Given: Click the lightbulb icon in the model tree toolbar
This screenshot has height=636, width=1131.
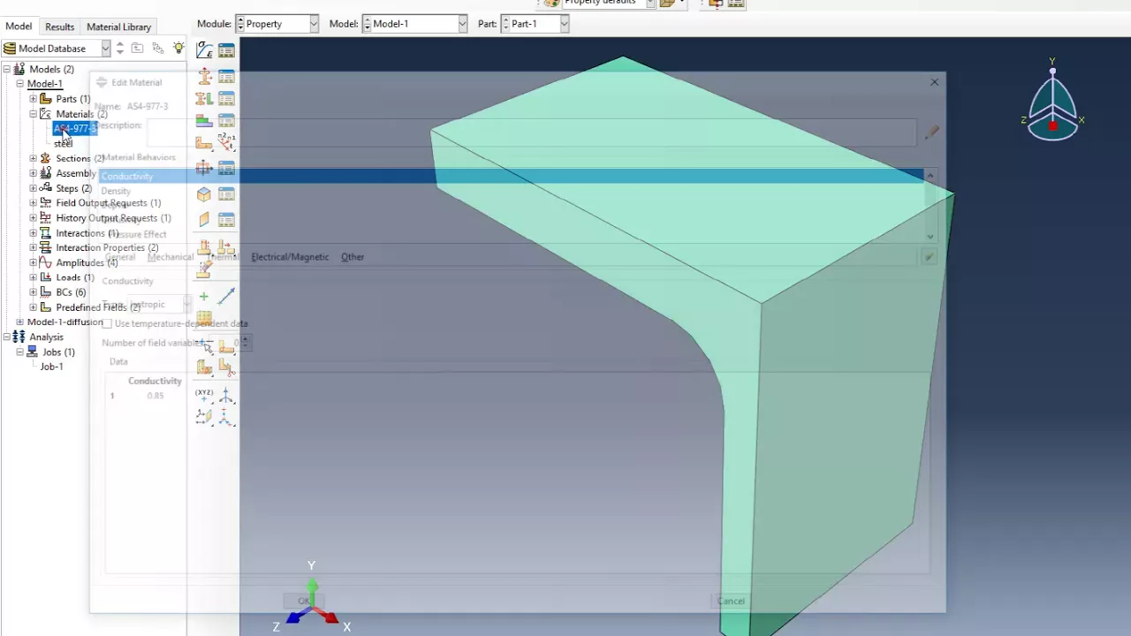Looking at the screenshot, I should click(x=178, y=49).
